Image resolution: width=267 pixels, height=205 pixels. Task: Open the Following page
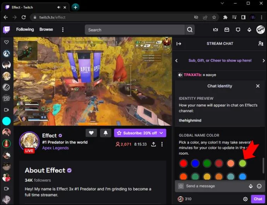[x=25, y=29]
